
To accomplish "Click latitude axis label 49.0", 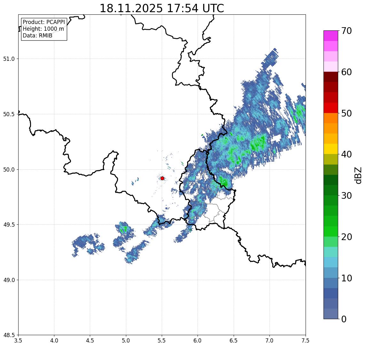I will click(9, 280).
